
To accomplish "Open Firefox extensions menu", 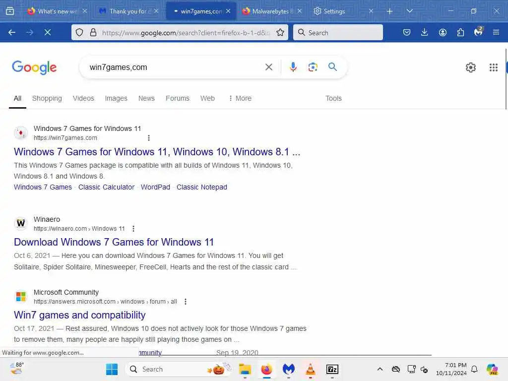I will pyautogui.click(x=460, y=32).
